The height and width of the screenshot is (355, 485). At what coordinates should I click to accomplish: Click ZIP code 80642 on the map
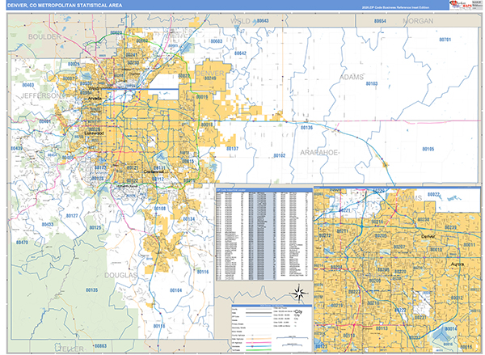pos(239,53)
